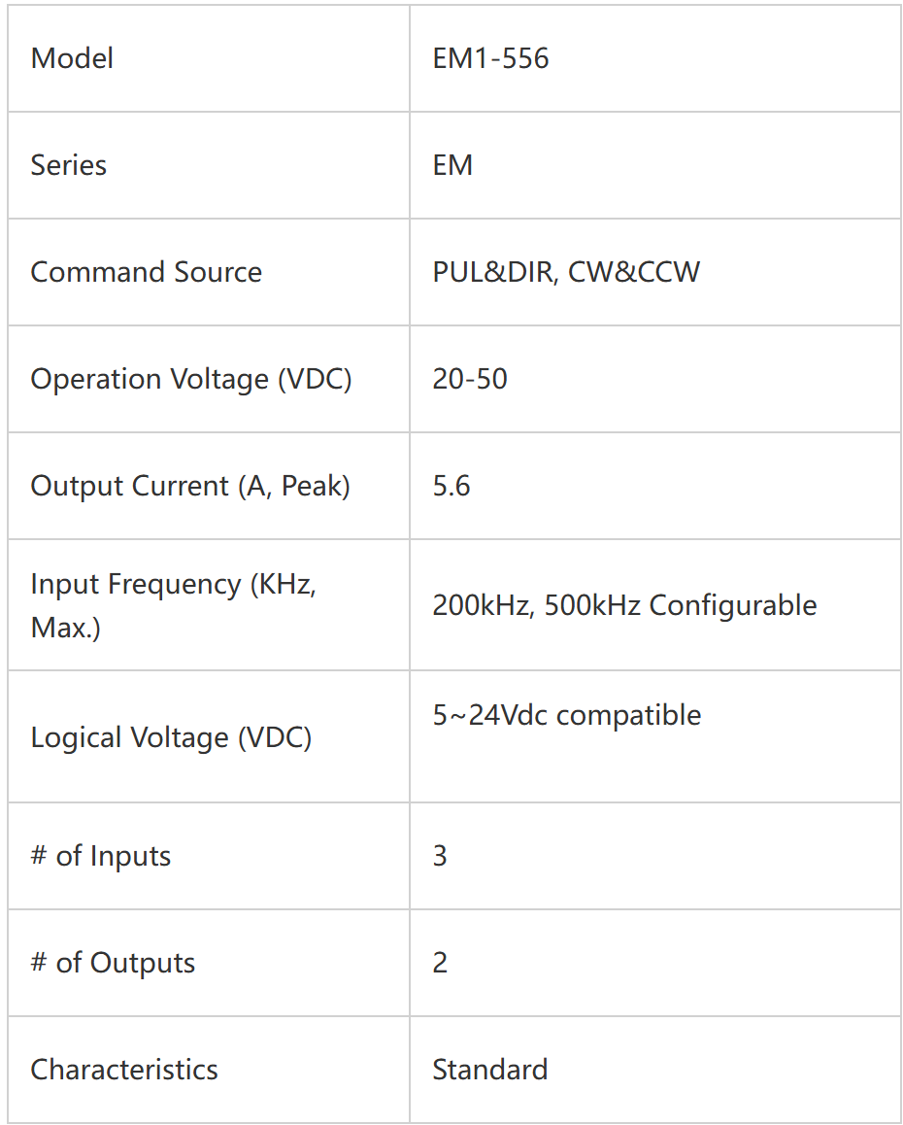Click the # of Outputs label
903x1125 pixels.
[x=113, y=963]
